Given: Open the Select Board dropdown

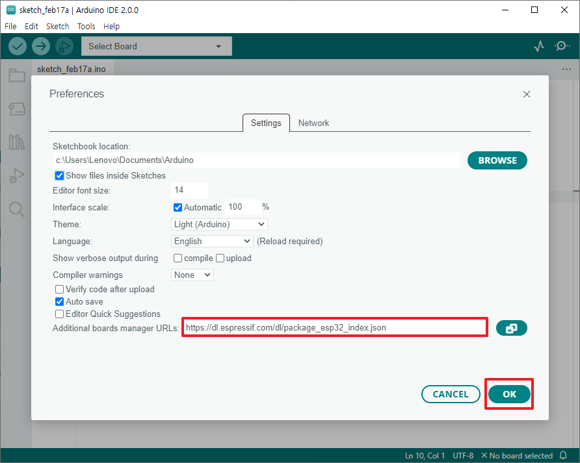Looking at the screenshot, I should point(157,46).
